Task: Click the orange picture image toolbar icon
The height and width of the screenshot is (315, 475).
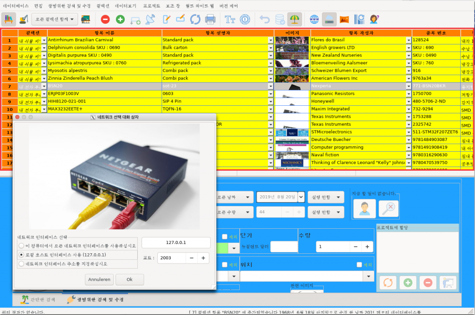Action: [345, 19]
